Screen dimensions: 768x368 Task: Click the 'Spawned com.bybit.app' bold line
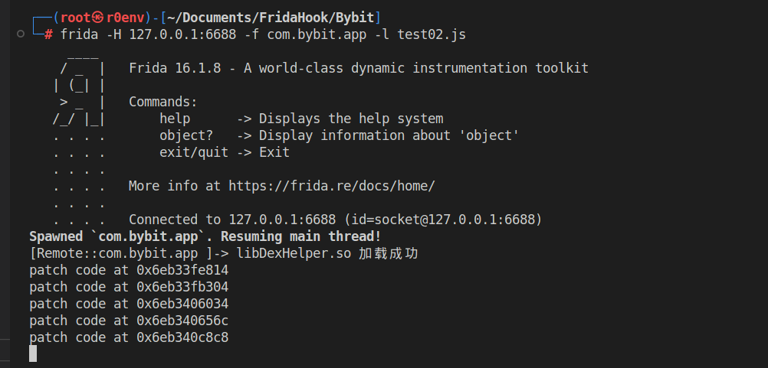(x=205, y=236)
